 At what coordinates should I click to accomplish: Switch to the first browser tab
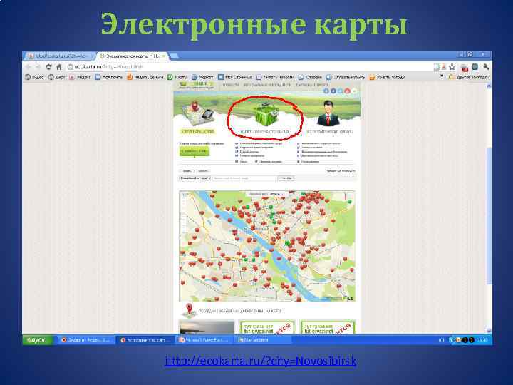pos(60,56)
